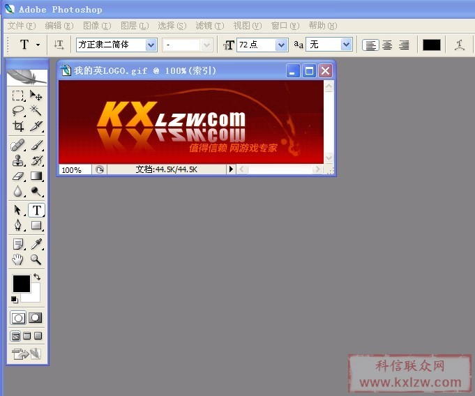Click the document zoom percentage field
Viewport: 475px width, 396px height.
75,169
